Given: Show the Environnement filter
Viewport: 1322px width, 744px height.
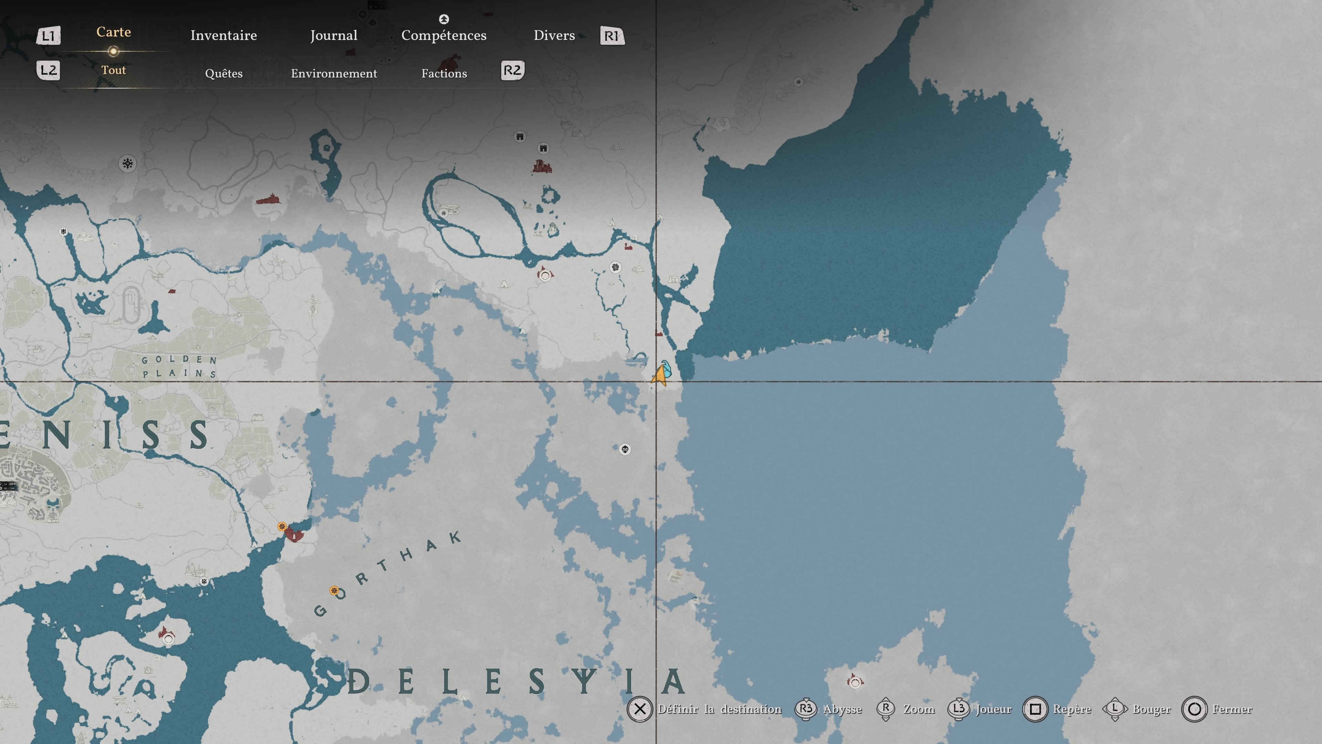Looking at the screenshot, I should [x=334, y=73].
